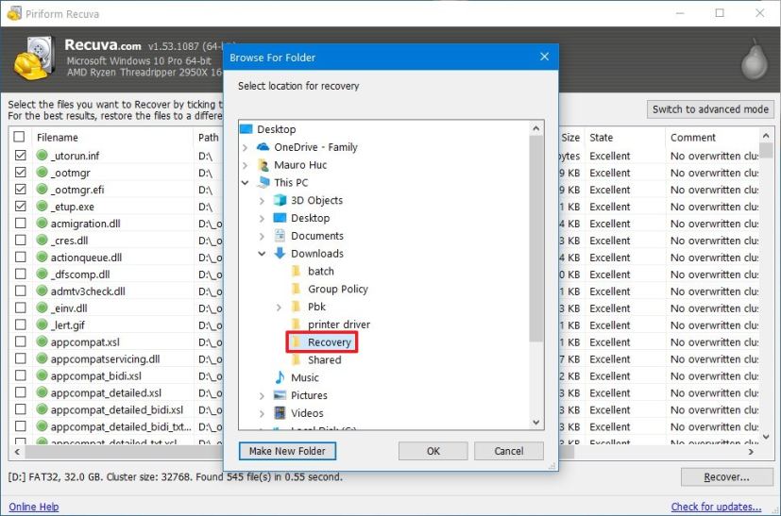Click the Recover... button
Image resolution: width=781 pixels, height=516 pixels.
click(727, 477)
